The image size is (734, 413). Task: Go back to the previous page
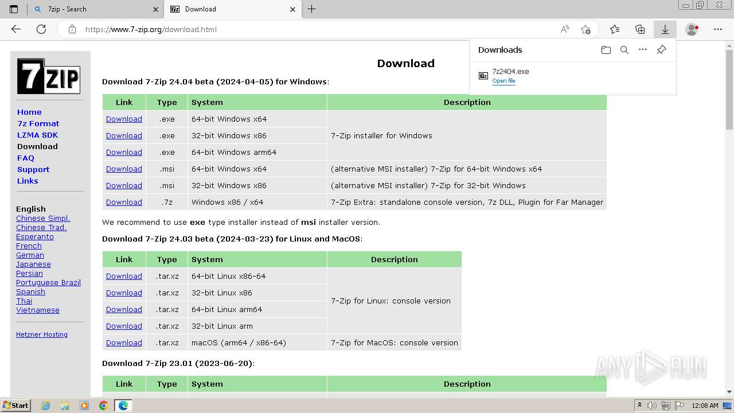point(16,29)
